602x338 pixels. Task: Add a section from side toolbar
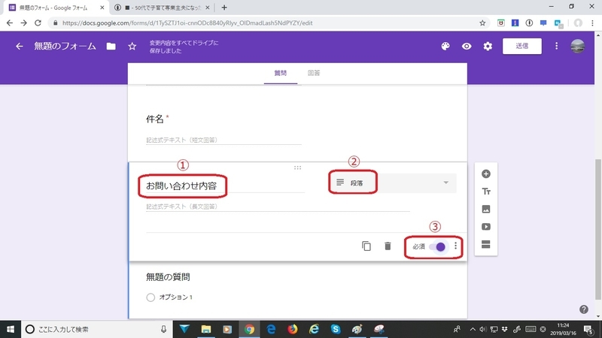click(x=485, y=245)
